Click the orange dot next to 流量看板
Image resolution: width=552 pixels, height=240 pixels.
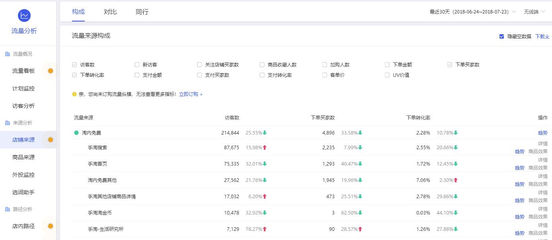coord(50,71)
